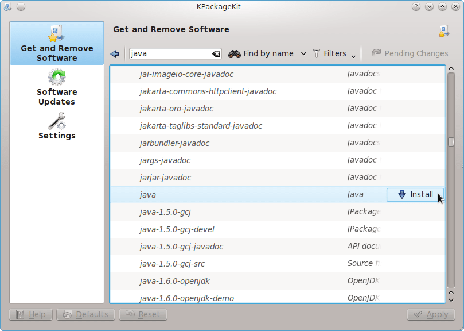Select java-1.5.0-gcj-javadoc package
Image resolution: width=464 pixels, height=331 pixels.
pos(278,247)
